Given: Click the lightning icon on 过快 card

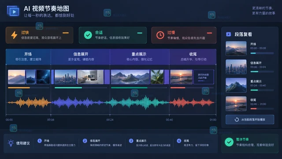Looking at the screenshot, I should point(14,35).
